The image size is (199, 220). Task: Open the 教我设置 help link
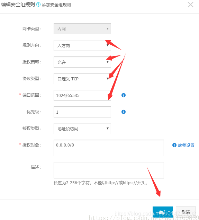pyautogui.click(x=186, y=145)
